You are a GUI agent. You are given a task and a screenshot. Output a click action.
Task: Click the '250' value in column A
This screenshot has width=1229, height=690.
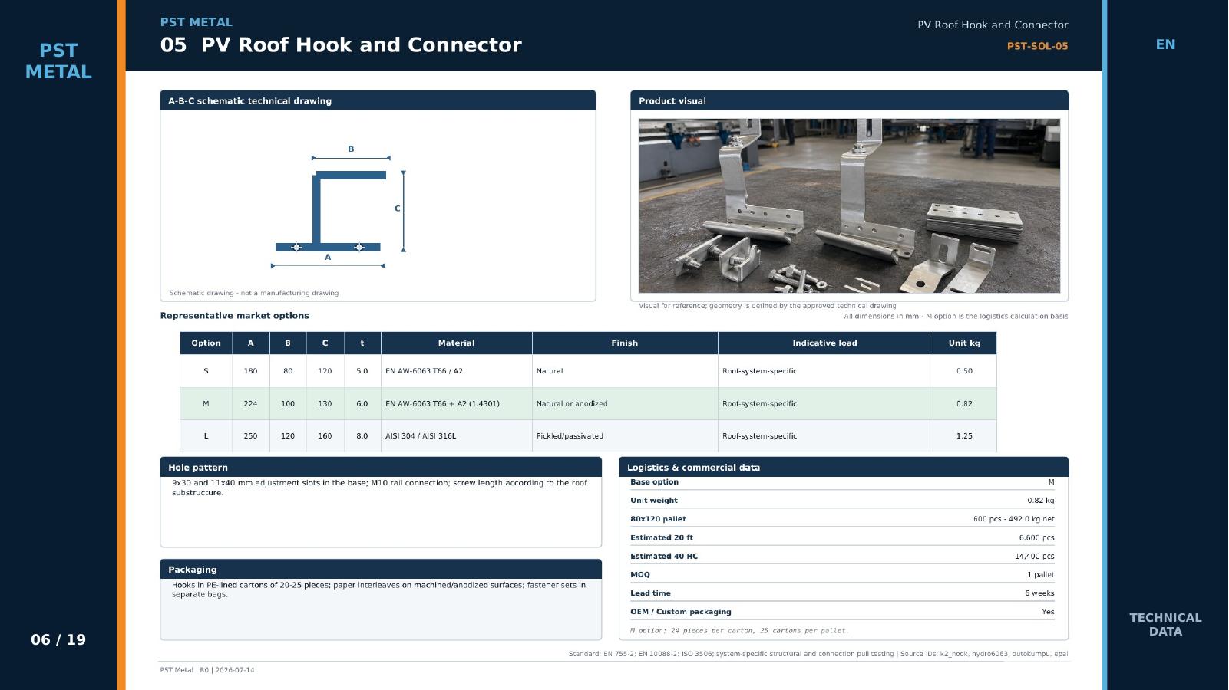250,436
